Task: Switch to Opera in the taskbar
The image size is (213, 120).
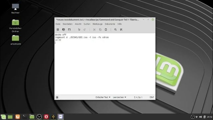Action: (46, 117)
